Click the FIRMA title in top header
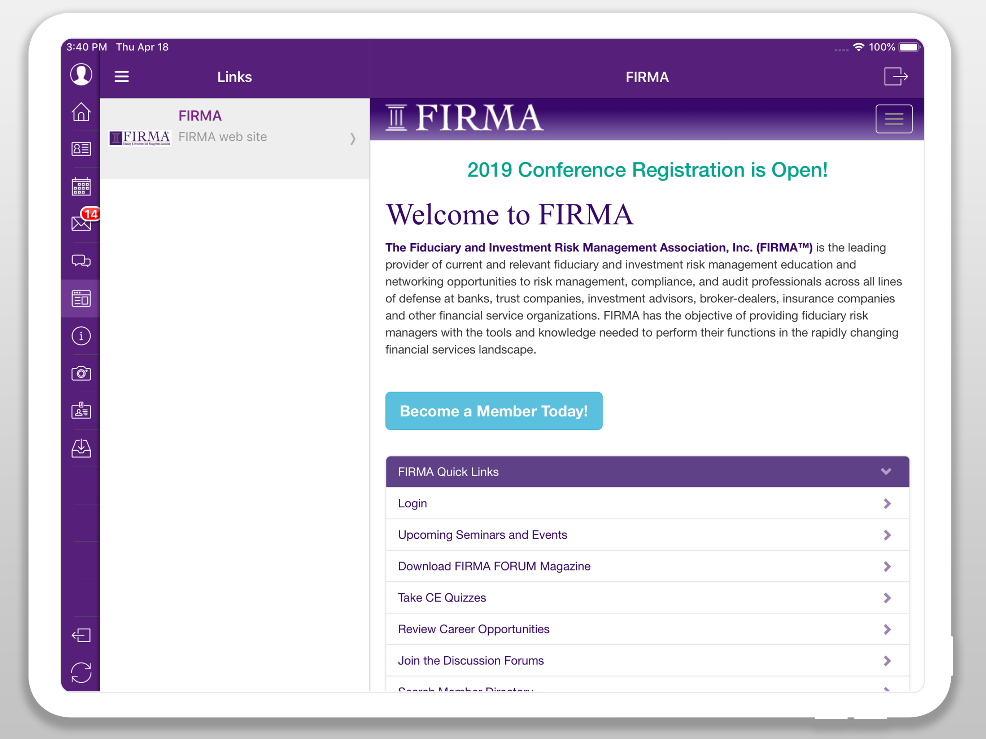 647,76
